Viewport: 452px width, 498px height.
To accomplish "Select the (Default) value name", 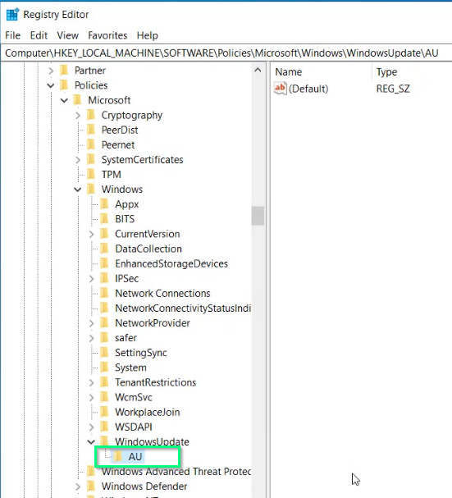I will tap(308, 89).
